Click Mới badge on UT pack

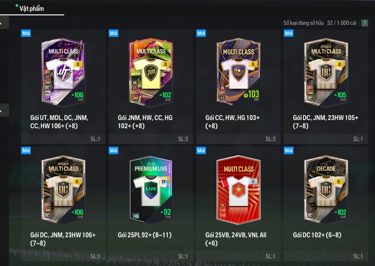(26, 33)
